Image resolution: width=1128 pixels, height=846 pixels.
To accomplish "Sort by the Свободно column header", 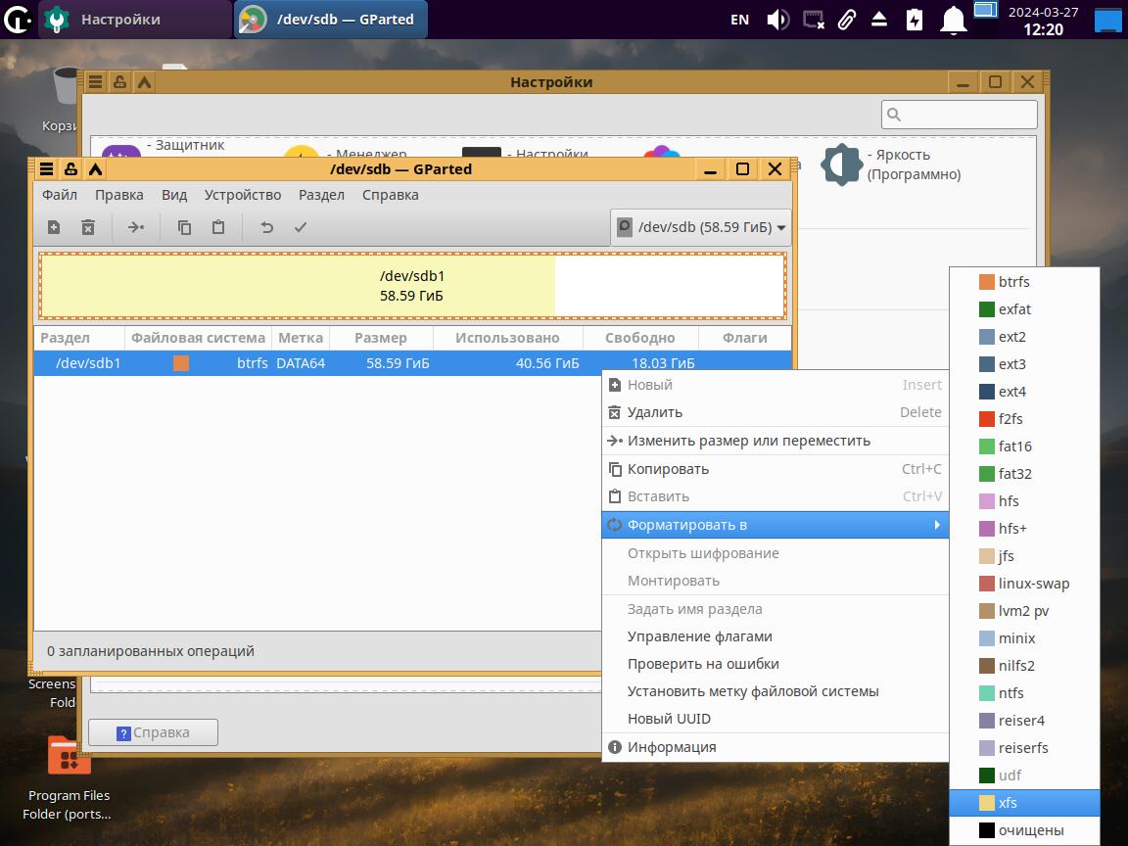I will [639, 338].
